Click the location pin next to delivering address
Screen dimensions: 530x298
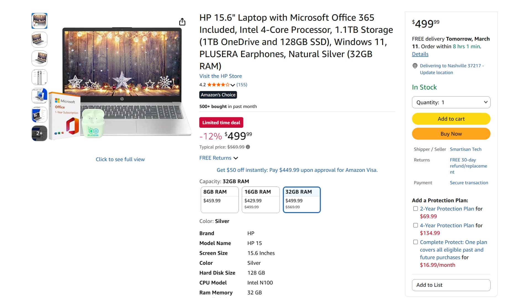415,66
